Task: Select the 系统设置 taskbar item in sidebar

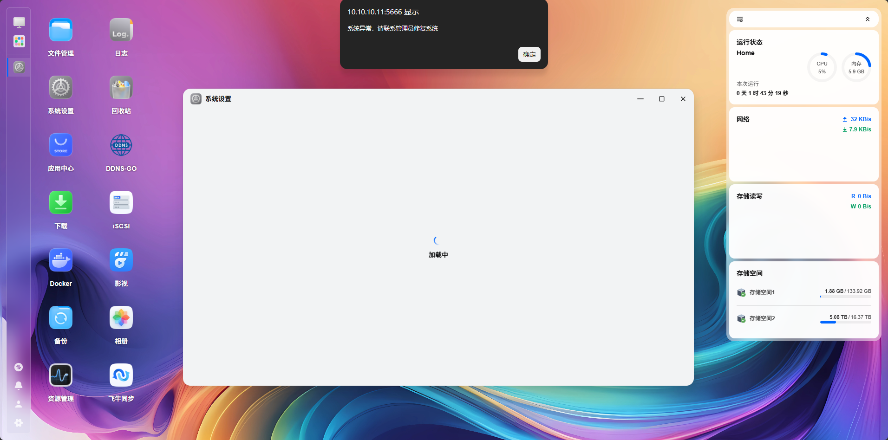Action: [19, 67]
